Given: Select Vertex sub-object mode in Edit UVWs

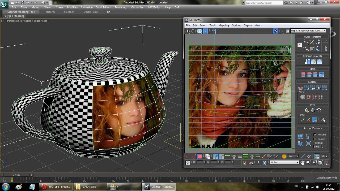Looking at the screenshot, I should click(x=188, y=157).
